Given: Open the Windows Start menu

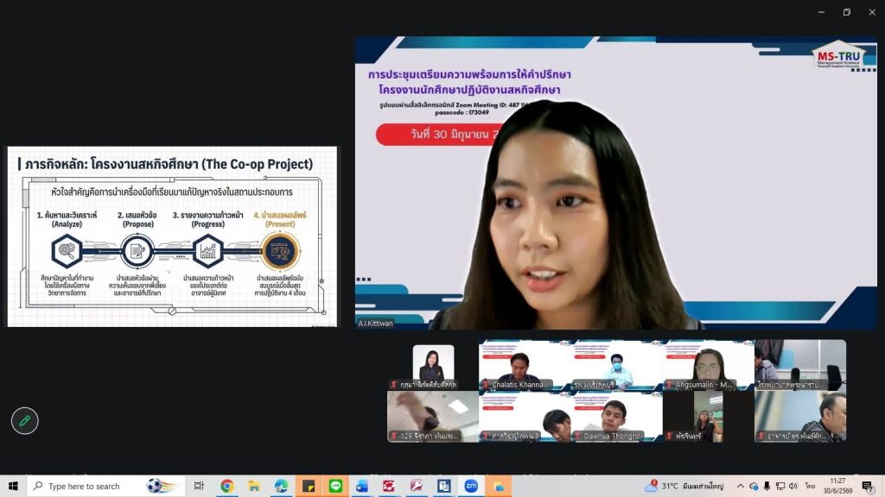Looking at the screenshot, I should [x=13, y=486].
